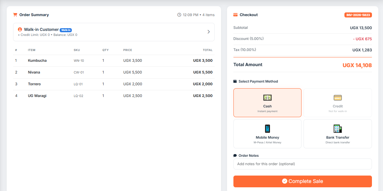Click the Discount (5.00%) label
Image resolution: width=383 pixels, height=191 pixels.
249,39
